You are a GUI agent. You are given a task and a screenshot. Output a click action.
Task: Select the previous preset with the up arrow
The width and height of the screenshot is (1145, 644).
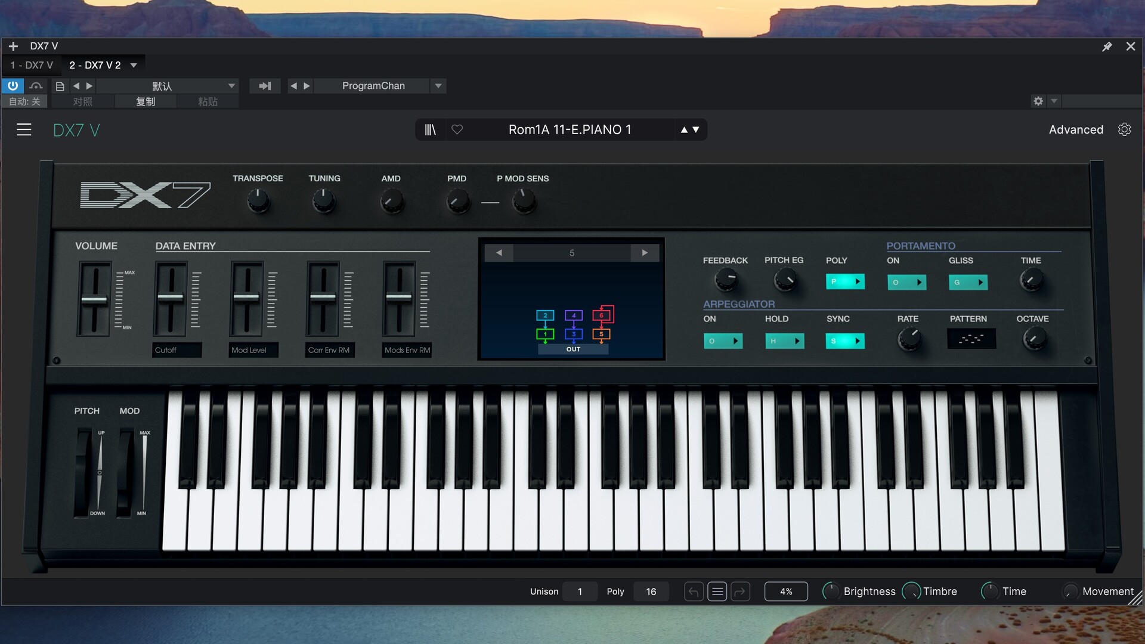point(684,129)
